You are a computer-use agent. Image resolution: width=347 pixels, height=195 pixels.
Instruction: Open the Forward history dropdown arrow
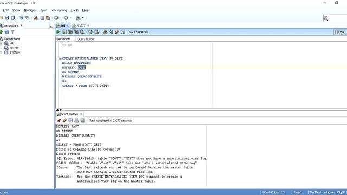coord(70,18)
